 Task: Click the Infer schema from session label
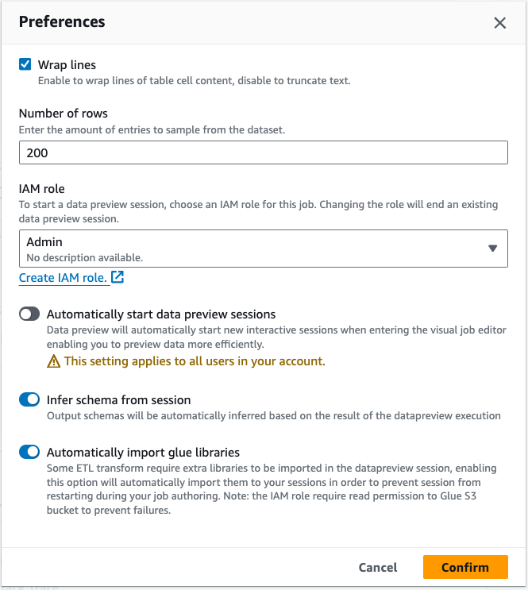(119, 400)
